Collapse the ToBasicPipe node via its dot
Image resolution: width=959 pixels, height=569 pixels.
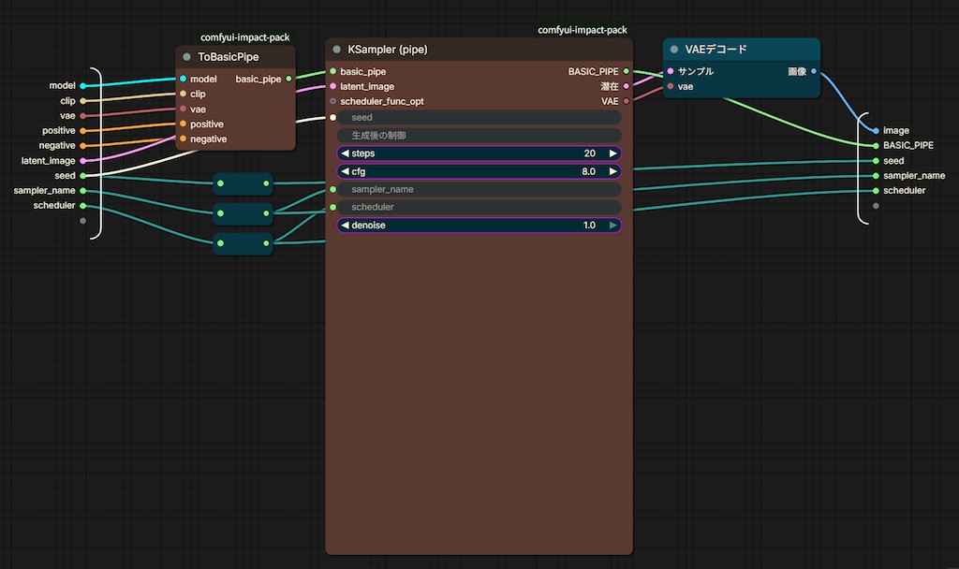186,57
